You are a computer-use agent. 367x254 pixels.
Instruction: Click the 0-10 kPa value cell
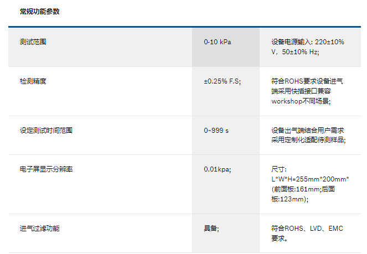(x=218, y=42)
